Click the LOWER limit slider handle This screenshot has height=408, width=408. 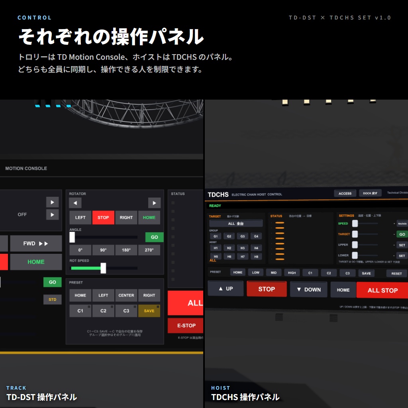(x=355, y=255)
